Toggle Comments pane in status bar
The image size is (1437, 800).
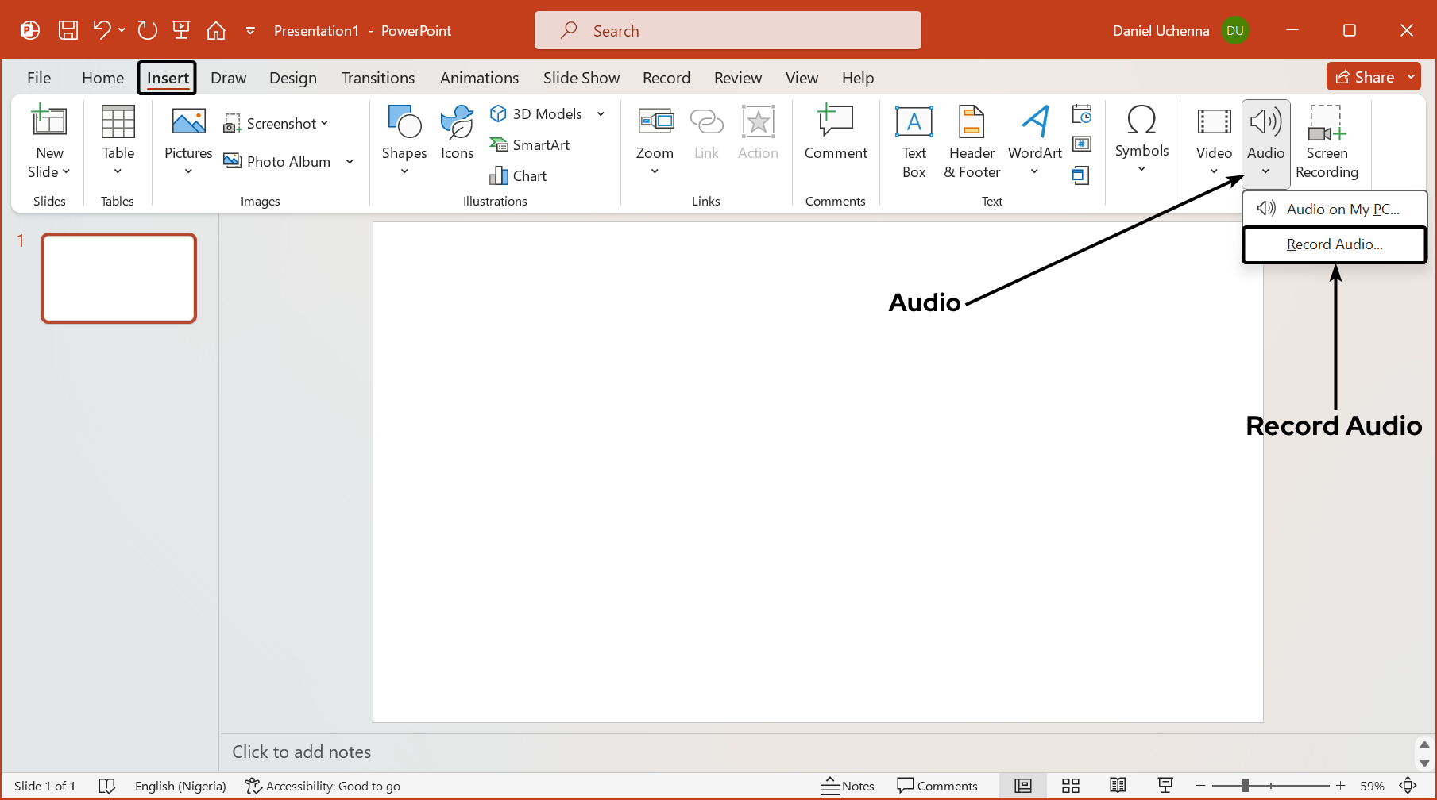(937, 786)
